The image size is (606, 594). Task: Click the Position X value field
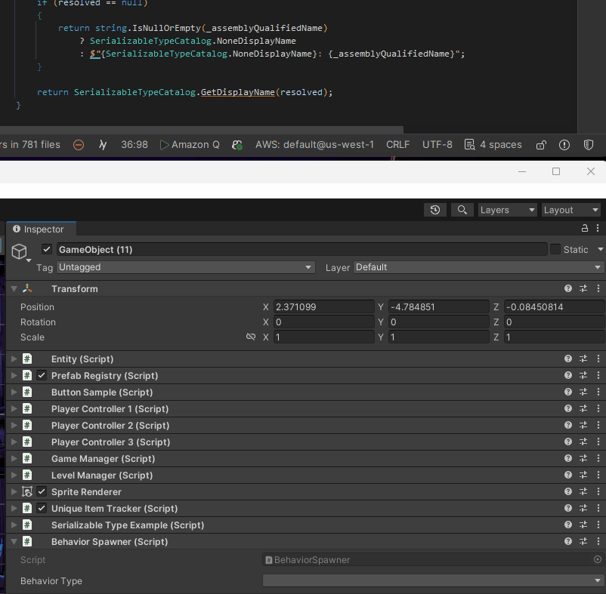tap(323, 306)
